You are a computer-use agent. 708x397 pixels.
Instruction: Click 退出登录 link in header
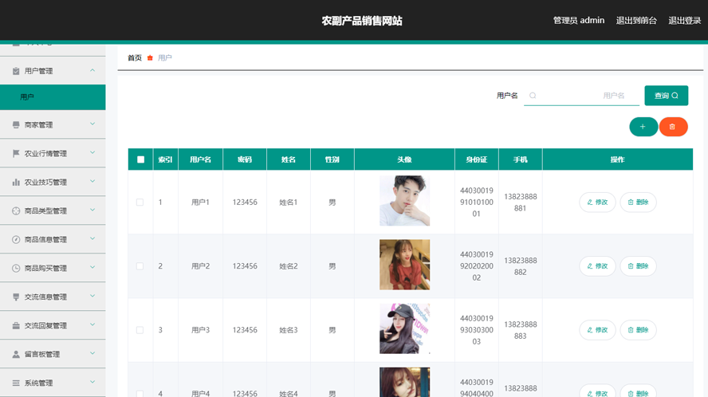(684, 21)
